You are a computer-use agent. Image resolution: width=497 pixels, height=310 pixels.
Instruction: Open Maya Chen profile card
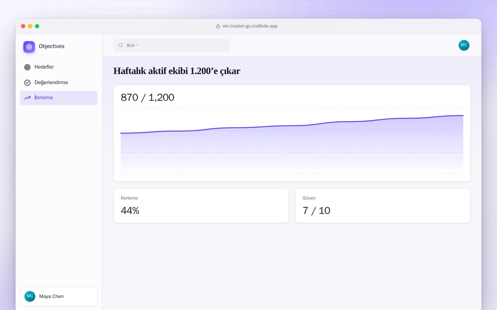tap(59, 296)
